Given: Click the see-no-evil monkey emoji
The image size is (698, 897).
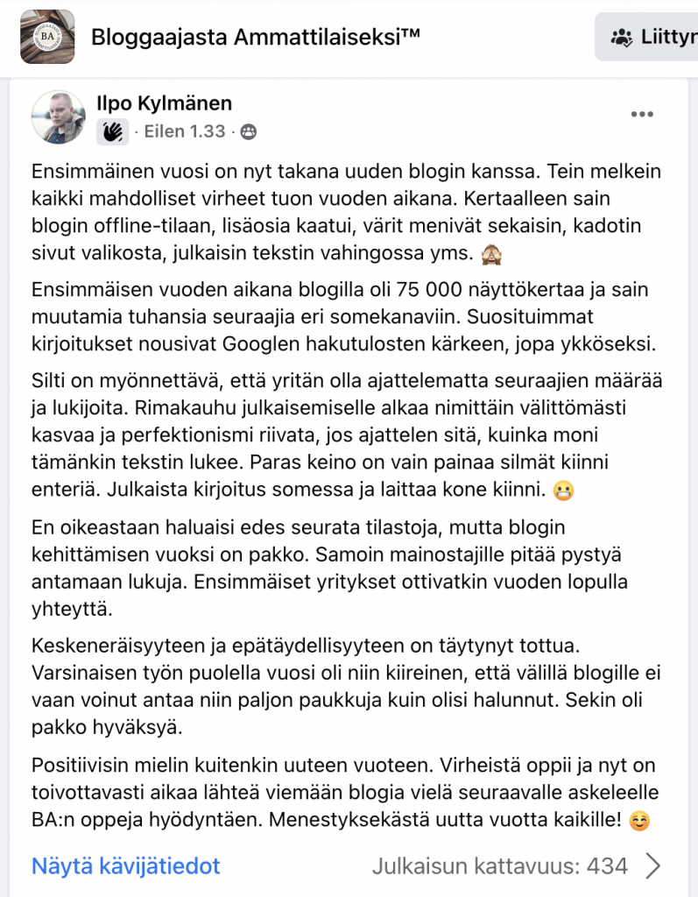Looking at the screenshot, I should 495,252.
